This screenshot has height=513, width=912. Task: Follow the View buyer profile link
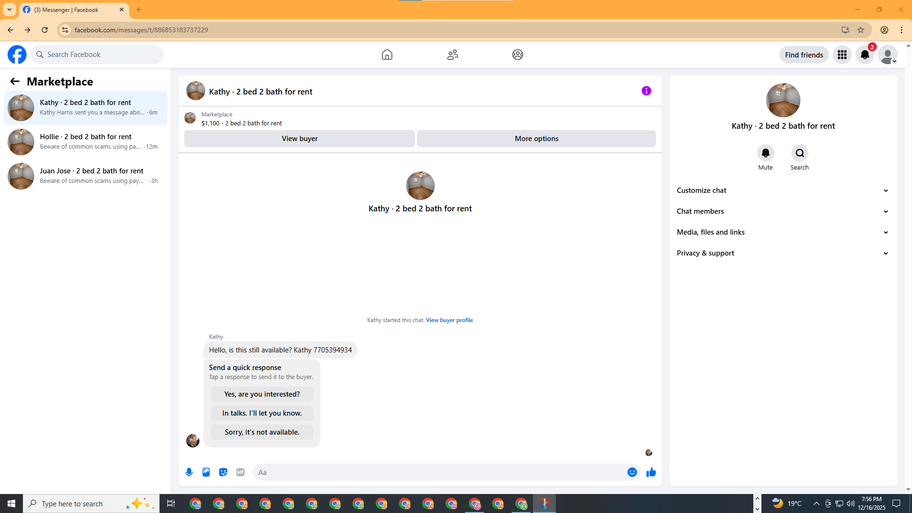(449, 320)
